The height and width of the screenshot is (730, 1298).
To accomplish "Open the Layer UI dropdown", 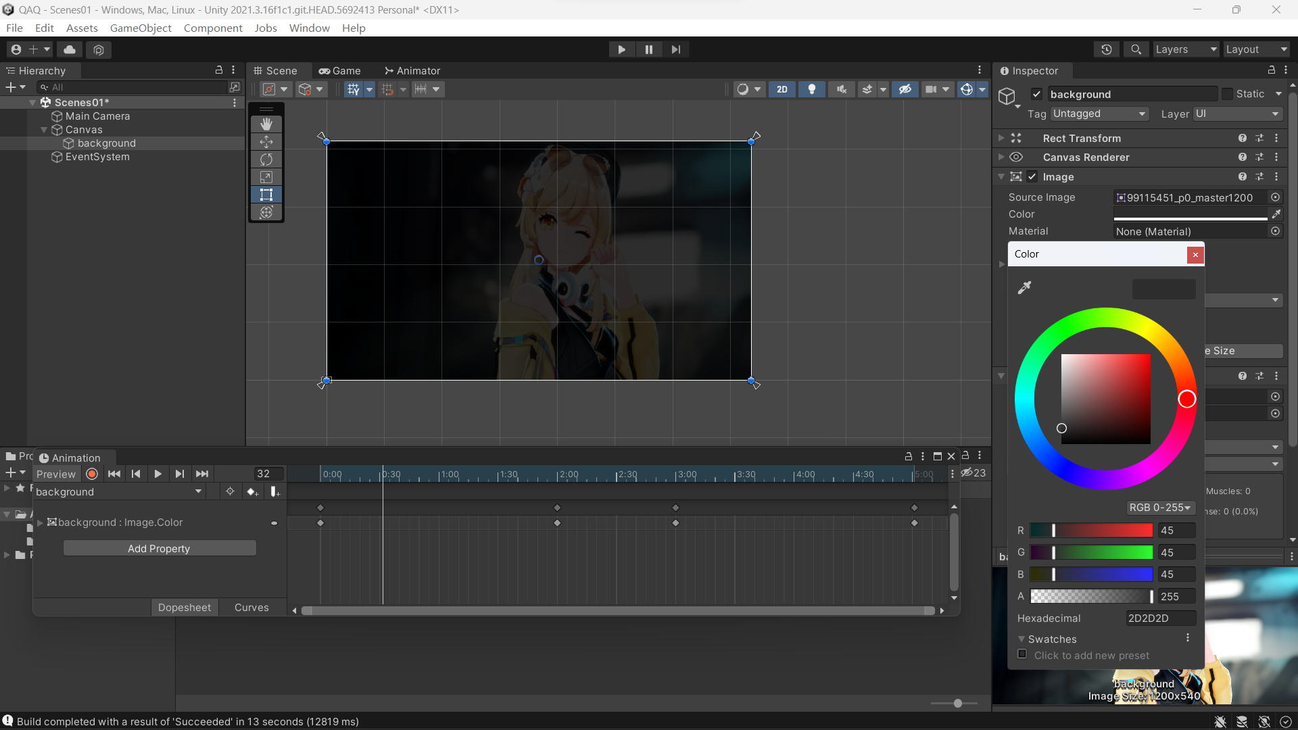I will click(1237, 114).
